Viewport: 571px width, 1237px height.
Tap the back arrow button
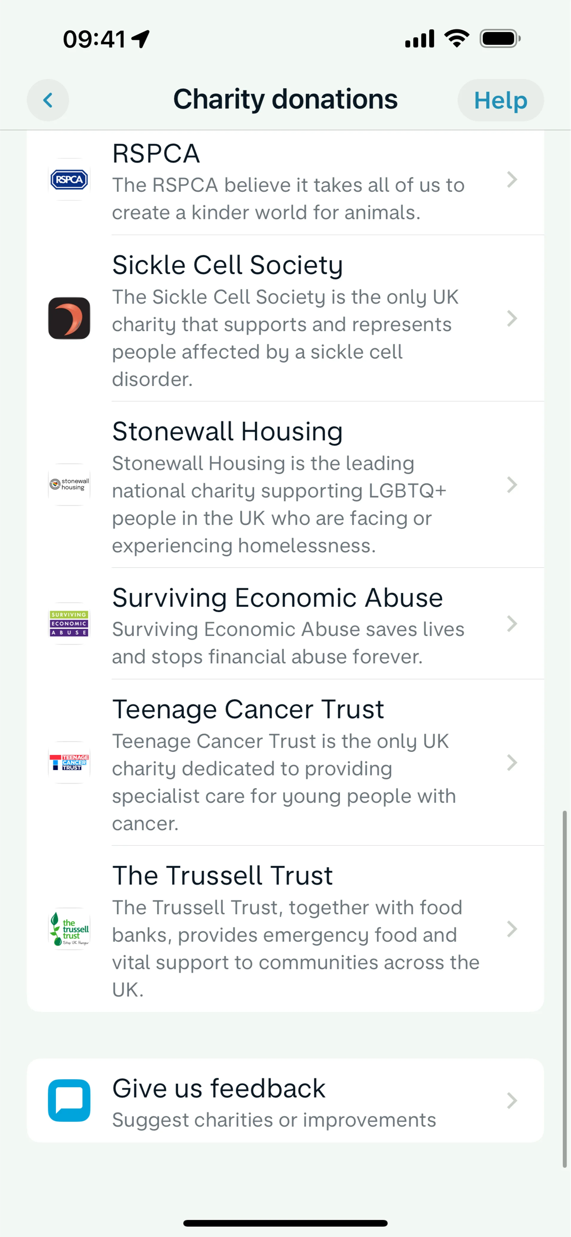(48, 100)
